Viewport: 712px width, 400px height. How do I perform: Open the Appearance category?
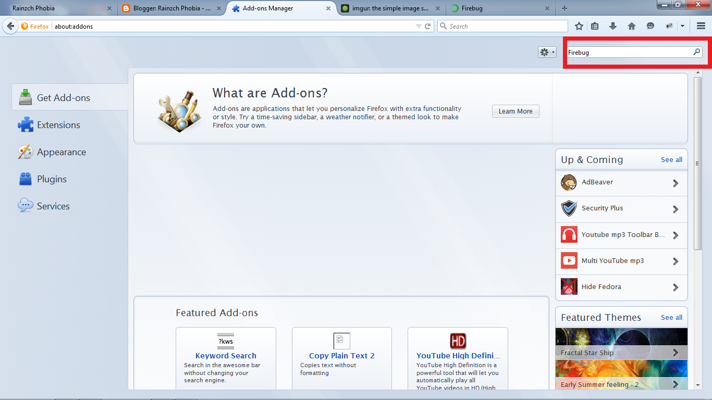[70, 152]
